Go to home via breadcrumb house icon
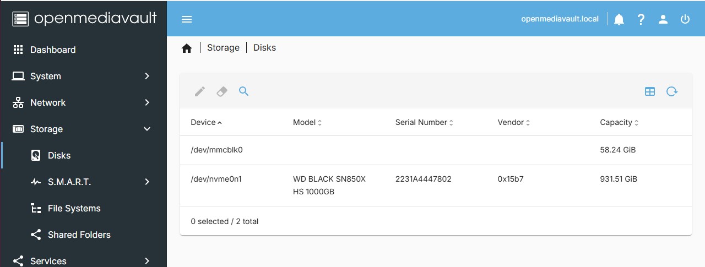 coord(187,48)
